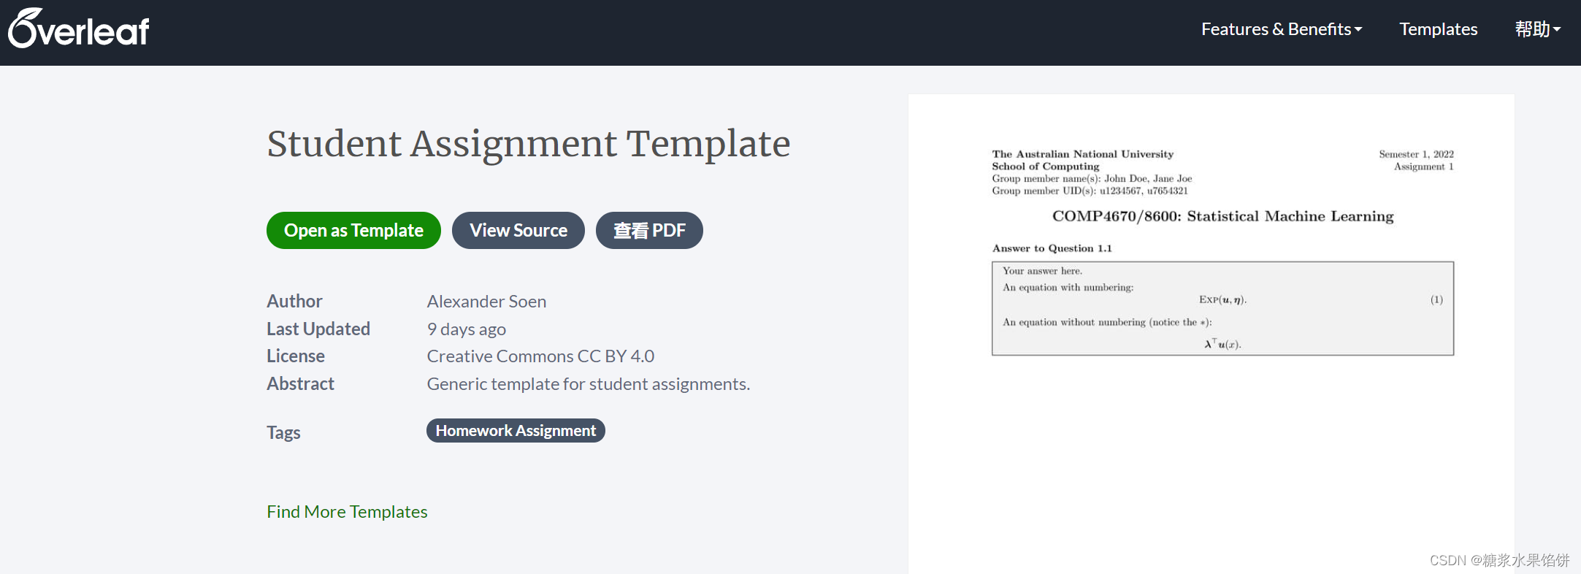
Task: Click the author name Alexander Soen
Action: (x=486, y=301)
